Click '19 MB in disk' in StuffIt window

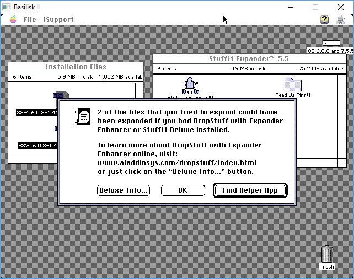(x=249, y=68)
